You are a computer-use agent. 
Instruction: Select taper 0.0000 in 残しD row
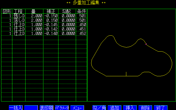click(x=68, y=16)
